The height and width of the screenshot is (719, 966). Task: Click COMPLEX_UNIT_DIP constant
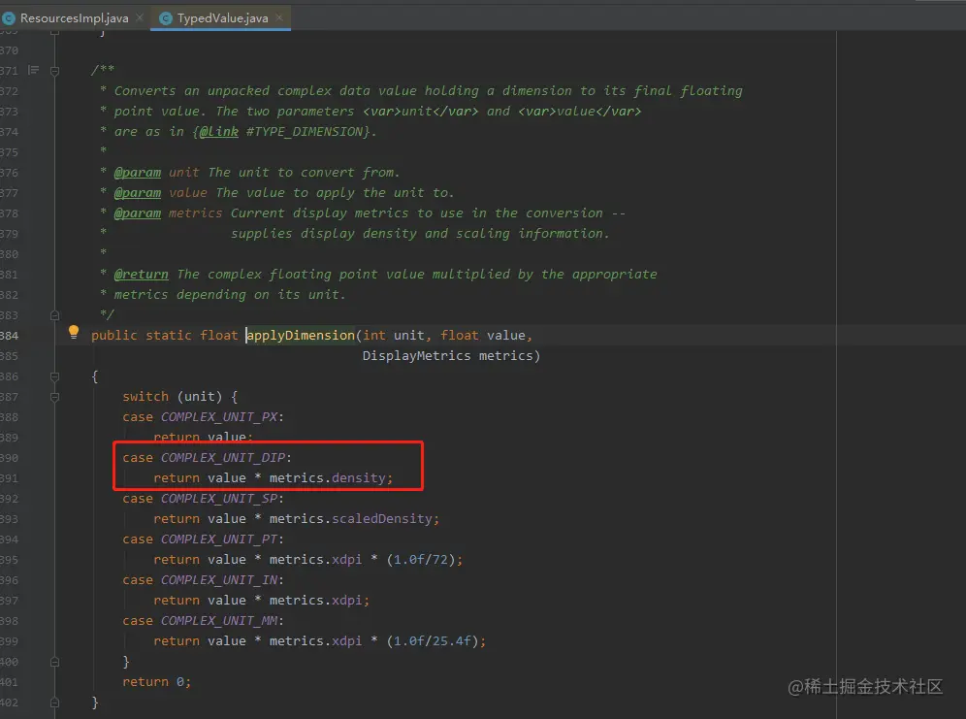(223, 458)
